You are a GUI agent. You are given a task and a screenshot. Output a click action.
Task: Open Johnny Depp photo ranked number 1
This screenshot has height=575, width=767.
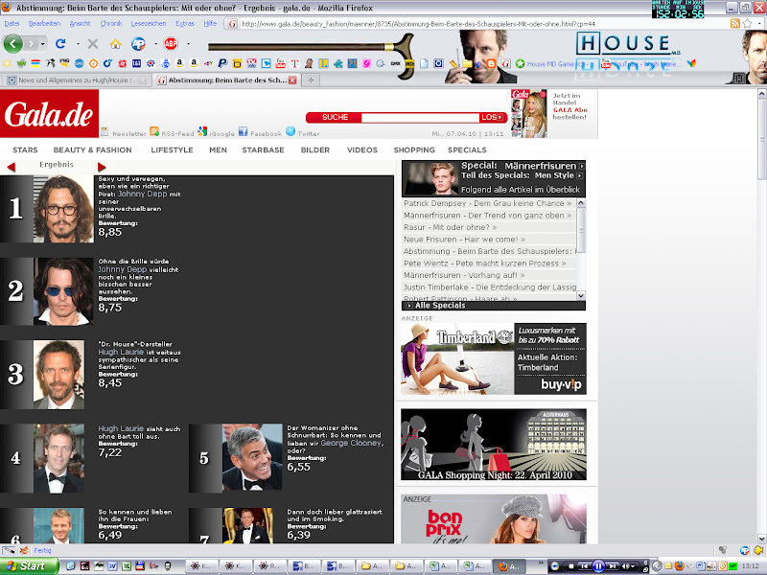[x=63, y=209]
